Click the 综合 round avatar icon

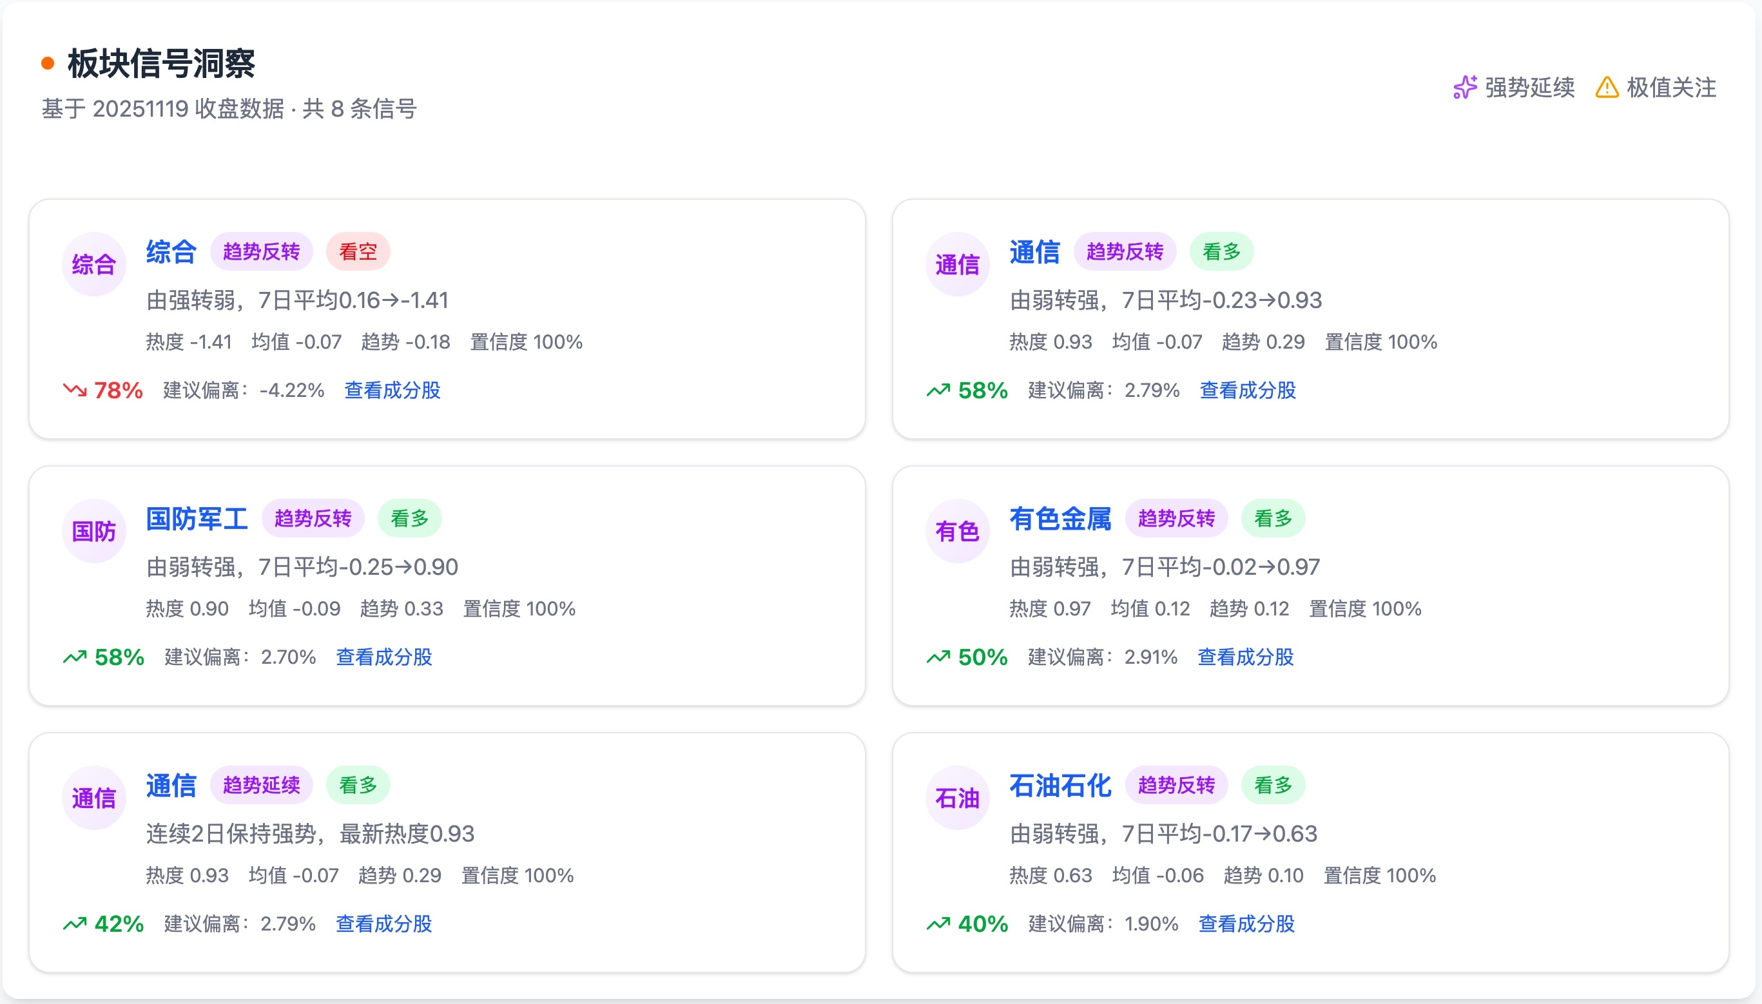pos(94,264)
